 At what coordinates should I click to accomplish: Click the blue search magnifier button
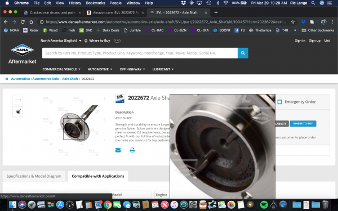click(243, 53)
